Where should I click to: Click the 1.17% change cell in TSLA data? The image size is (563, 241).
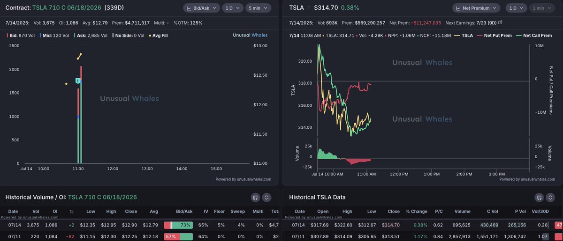[x=420, y=237]
